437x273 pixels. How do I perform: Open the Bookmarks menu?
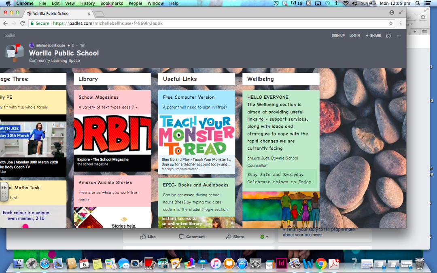point(112,3)
